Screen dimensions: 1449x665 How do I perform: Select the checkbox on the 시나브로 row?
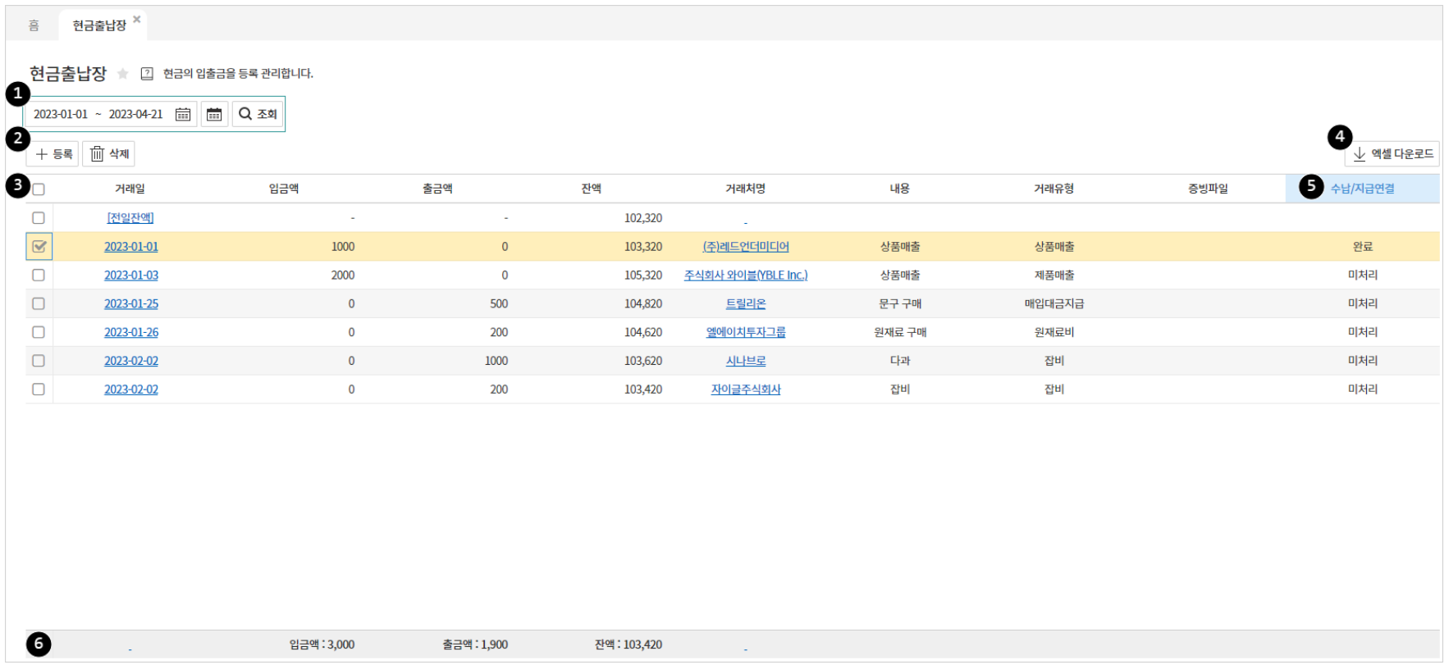tap(39, 361)
